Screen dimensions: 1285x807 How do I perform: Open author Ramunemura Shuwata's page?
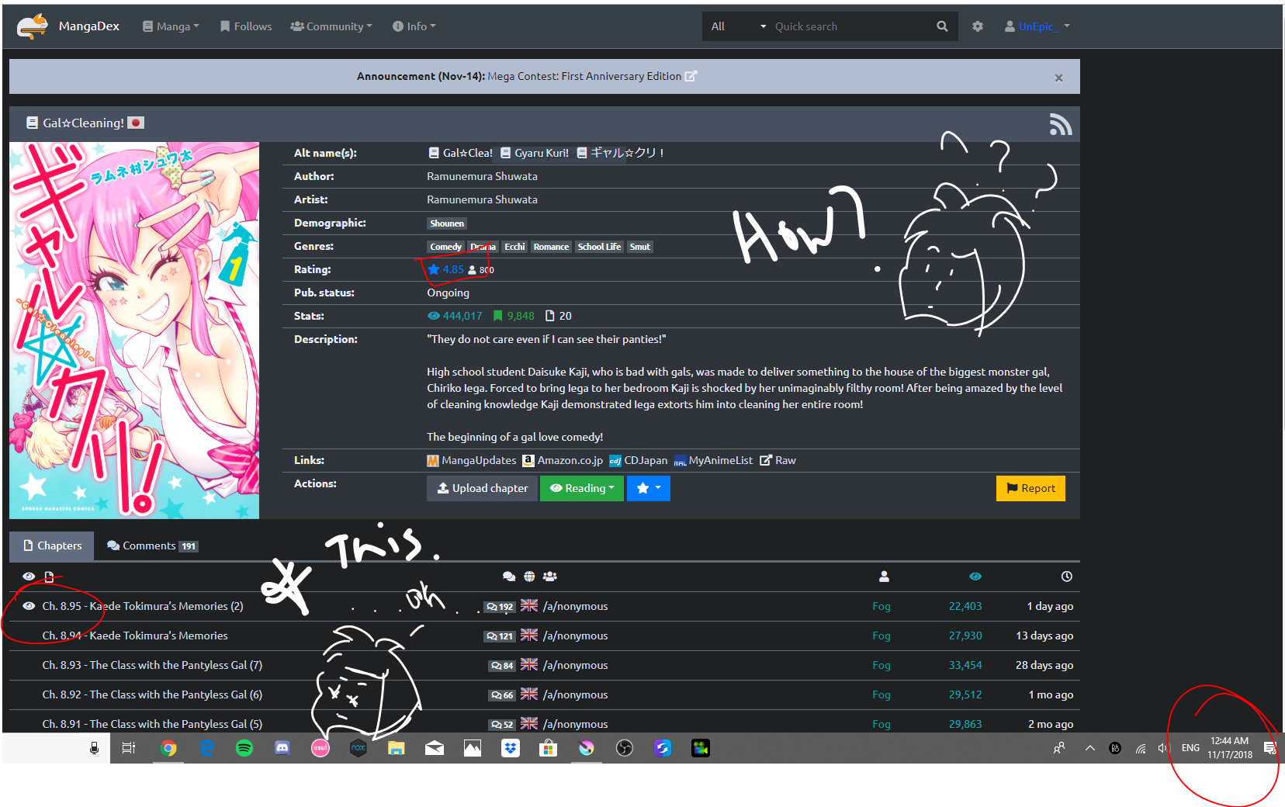point(482,176)
